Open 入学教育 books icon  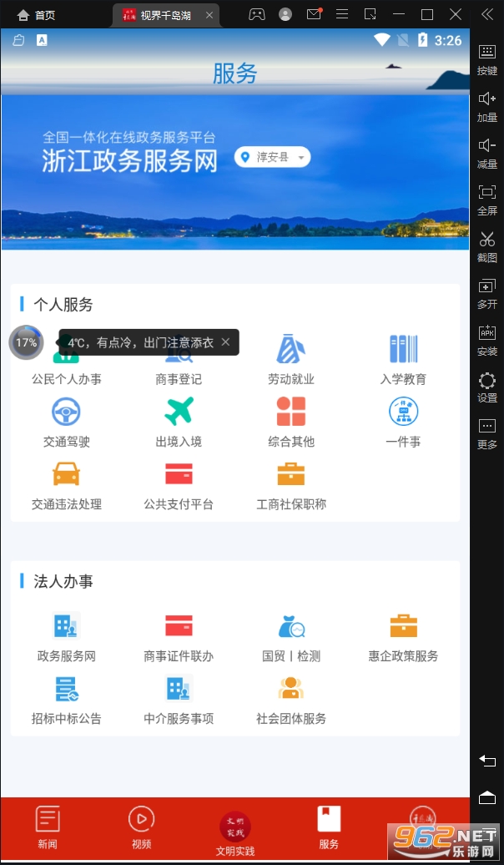[403, 349]
